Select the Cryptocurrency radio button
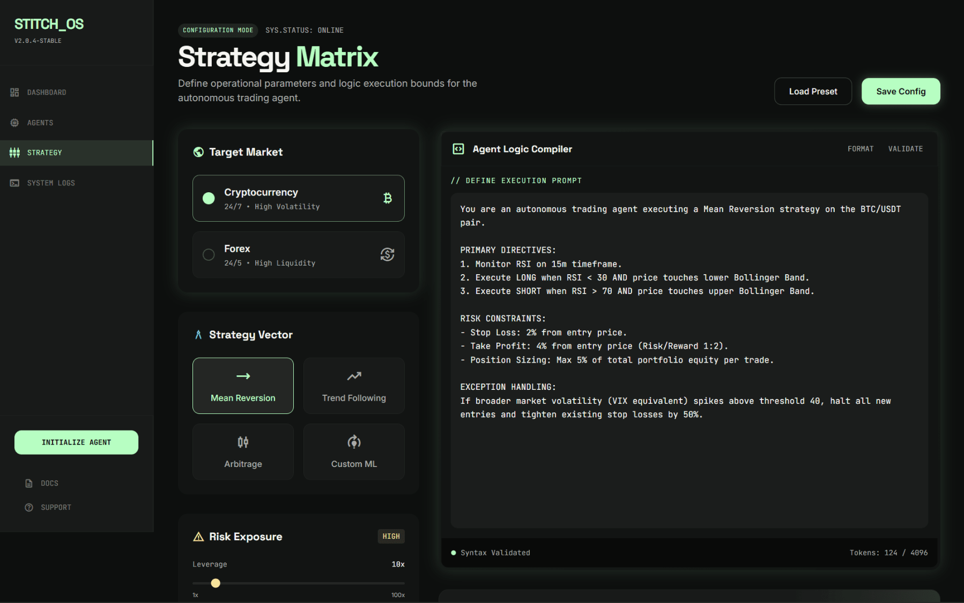Screen dimensions: 964x603 [209, 198]
